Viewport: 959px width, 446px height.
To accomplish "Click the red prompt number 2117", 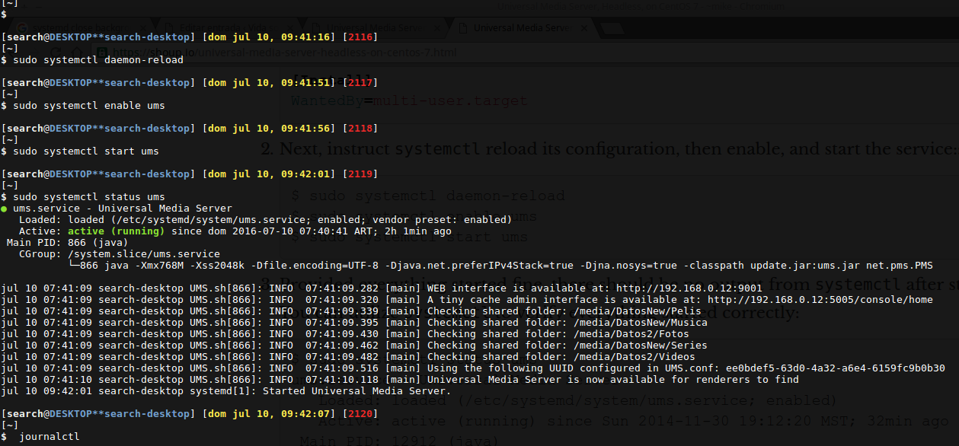I will pos(360,82).
